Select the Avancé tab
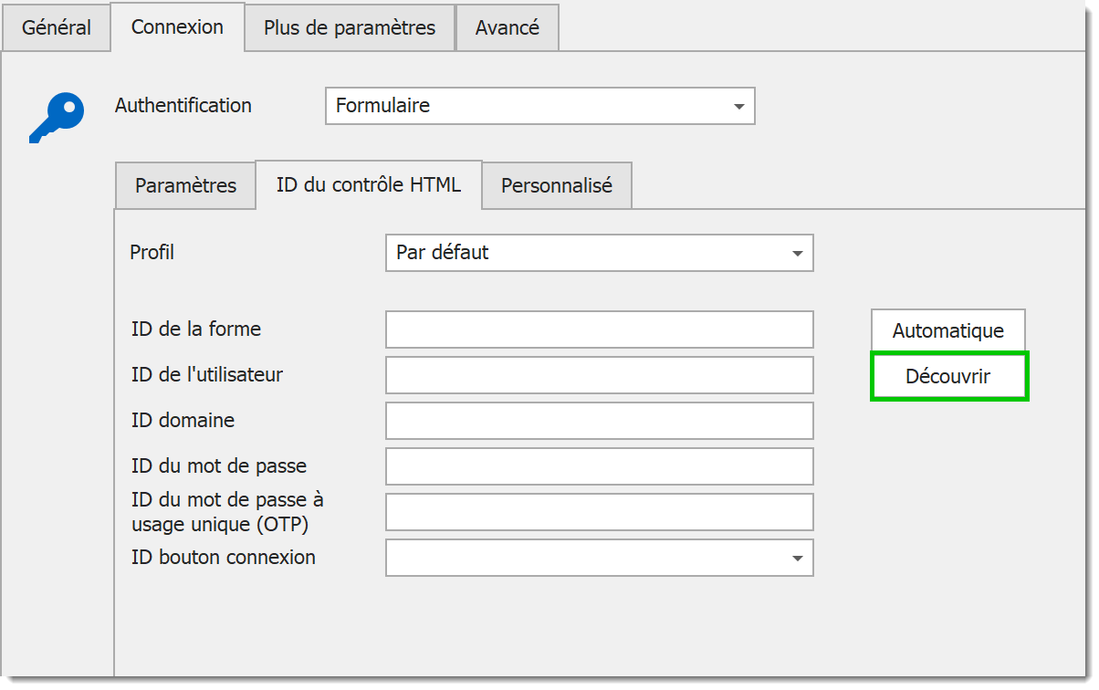Viewport: 1099px width, 690px height. click(x=507, y=27)
